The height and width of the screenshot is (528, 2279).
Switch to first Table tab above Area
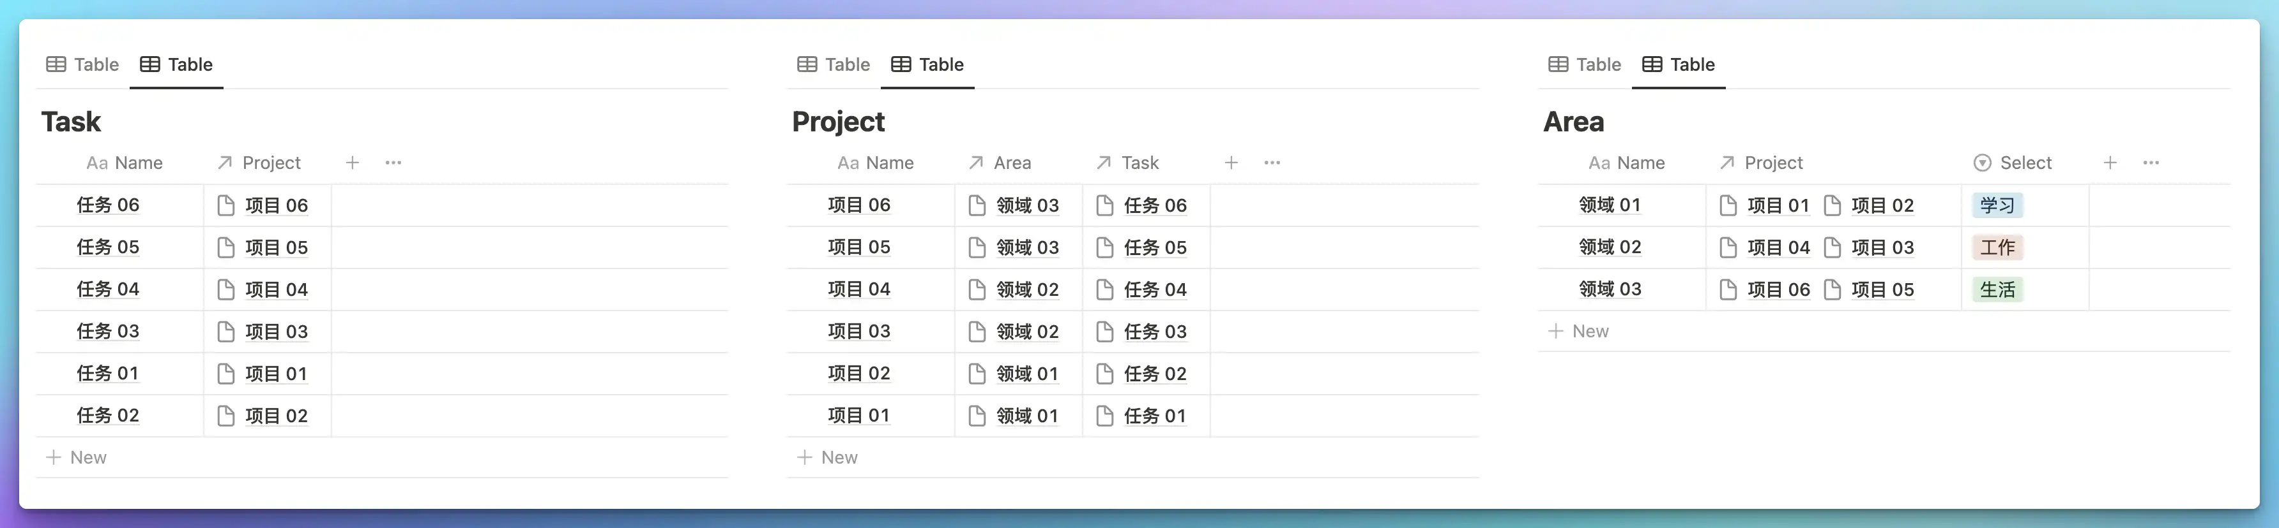pyautogui.click(x=1585, y=64)
